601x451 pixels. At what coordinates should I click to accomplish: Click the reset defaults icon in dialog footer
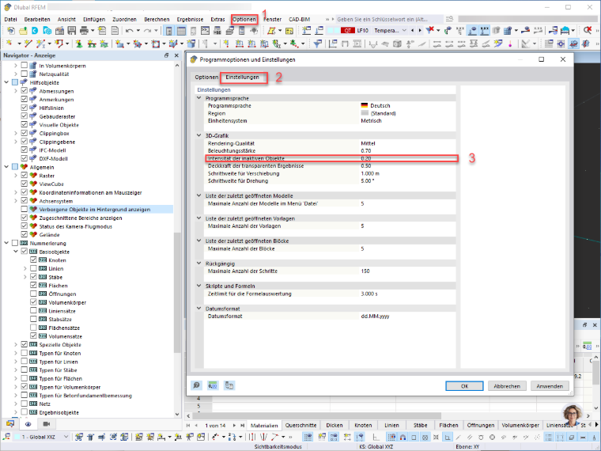coord(229,385)
